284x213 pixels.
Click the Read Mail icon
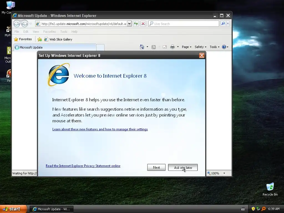tap(165, 47)
